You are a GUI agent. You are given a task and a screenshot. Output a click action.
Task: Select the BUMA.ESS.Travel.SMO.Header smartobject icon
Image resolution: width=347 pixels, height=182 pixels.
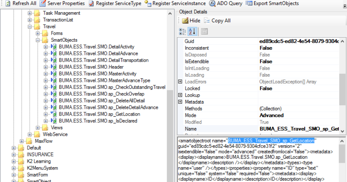54,67
